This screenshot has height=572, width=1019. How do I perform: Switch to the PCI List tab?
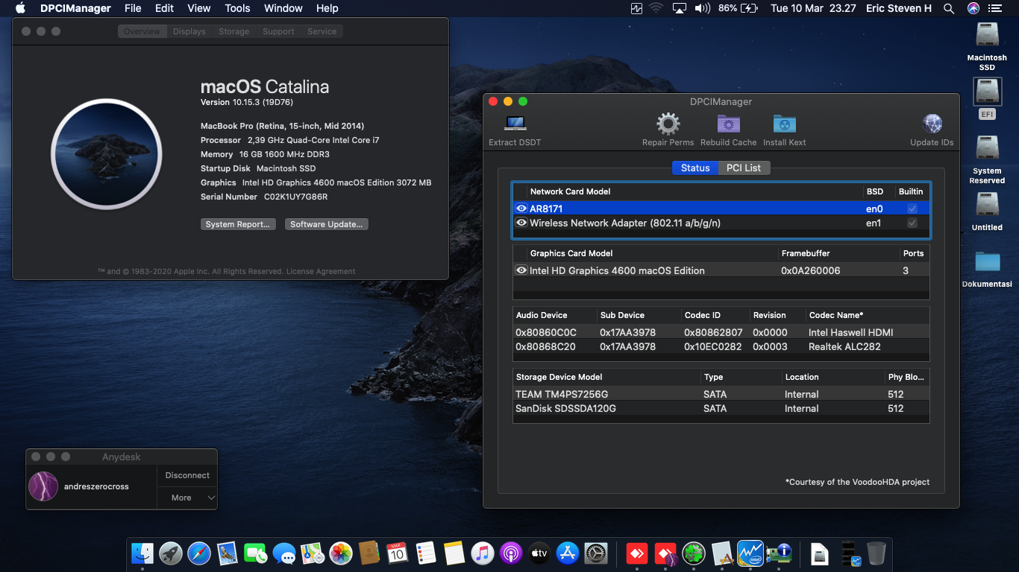pos(744,168)
